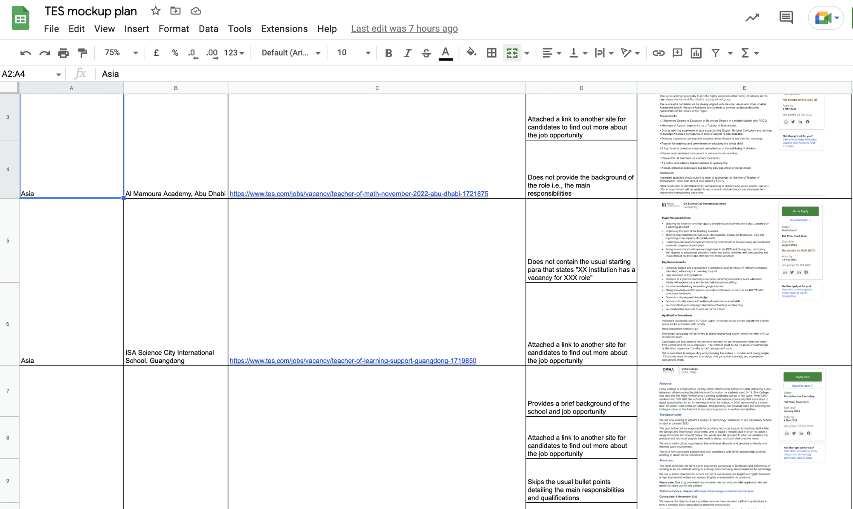This screenshot has height=509, width=853.
Task: Toggle italic formatting
Action: [407, 53]
